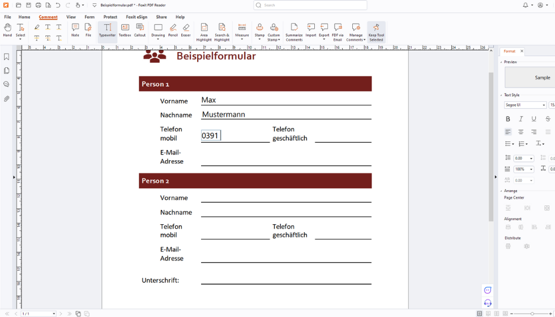The height and width of the screenshot is (317, 555).
Task: Open file using folder icon in title bar
Action: click(x=18, y=5)
